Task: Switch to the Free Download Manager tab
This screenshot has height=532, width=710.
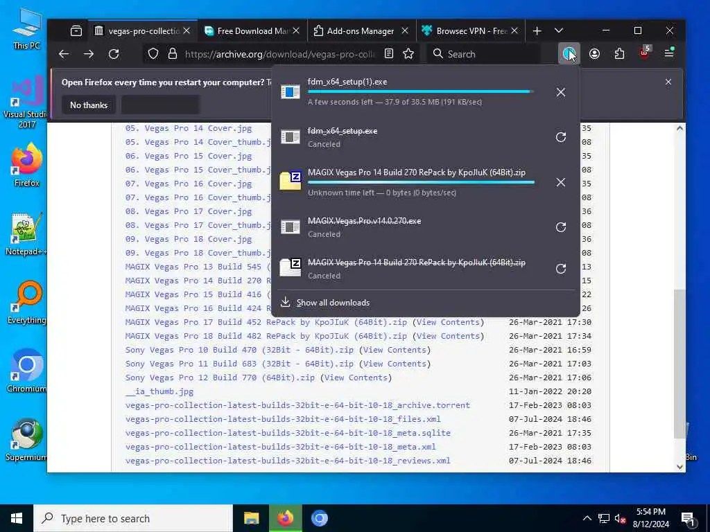Action: (252, 30)
